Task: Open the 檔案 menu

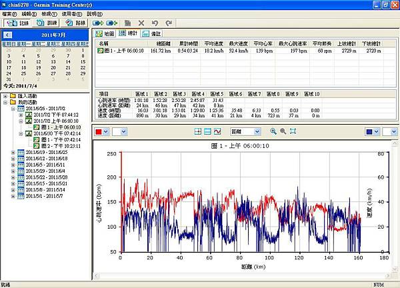Action: tap(9, 13)
